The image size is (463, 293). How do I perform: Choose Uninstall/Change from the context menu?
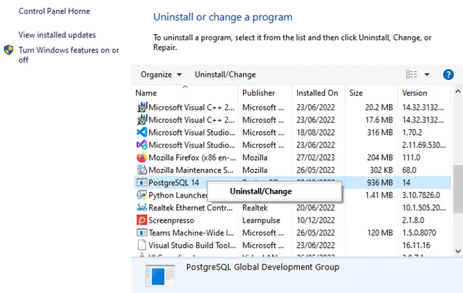tap(261, 192)
